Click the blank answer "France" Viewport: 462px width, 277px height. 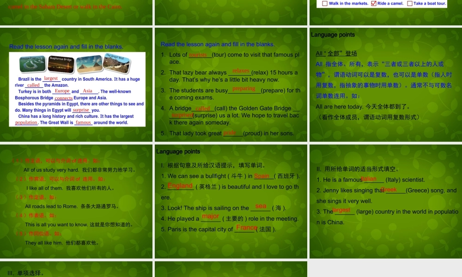[246, 228]
